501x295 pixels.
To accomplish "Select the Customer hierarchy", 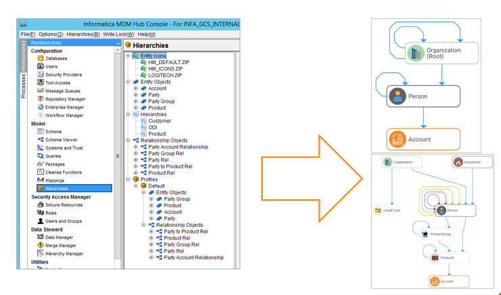I will click(x=160, y=121).
